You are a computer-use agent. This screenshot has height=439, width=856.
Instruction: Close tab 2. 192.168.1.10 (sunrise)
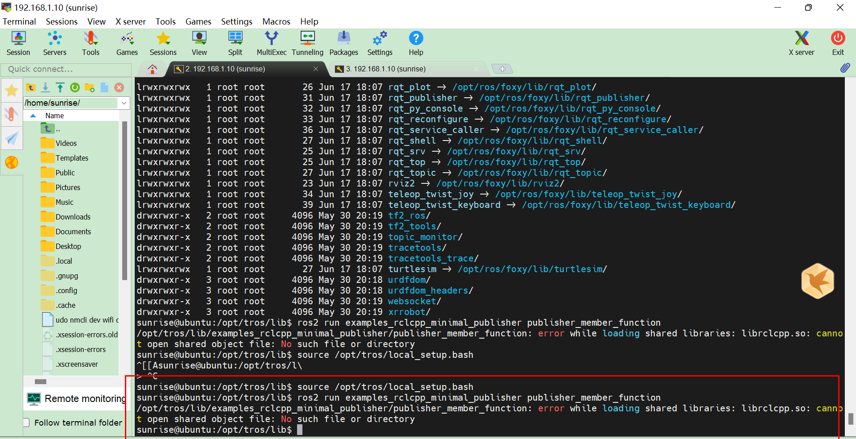pos(316,69)
